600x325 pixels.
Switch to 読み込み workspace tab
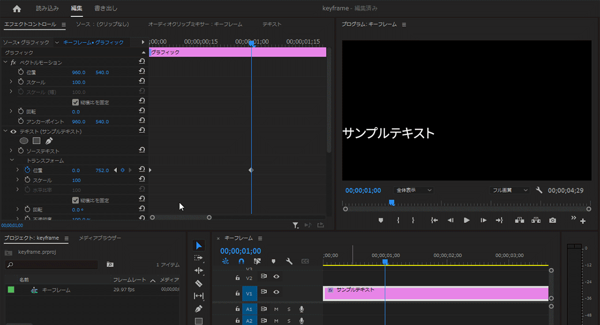(x=47, y=8)
